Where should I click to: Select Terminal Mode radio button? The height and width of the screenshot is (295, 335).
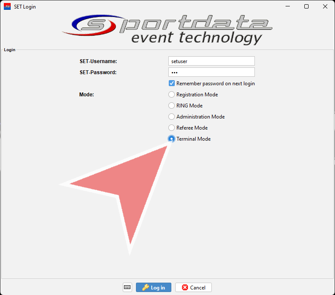coord(172,139)
